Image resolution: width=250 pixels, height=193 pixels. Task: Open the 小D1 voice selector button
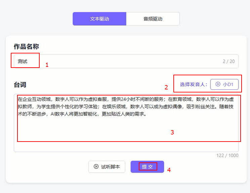pos(224,84)
